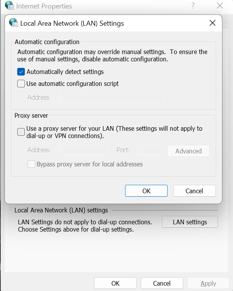Screen dimensions: 233x291
Task: Click the LAN Settings dialog globe icon
Action: point(13,23)
